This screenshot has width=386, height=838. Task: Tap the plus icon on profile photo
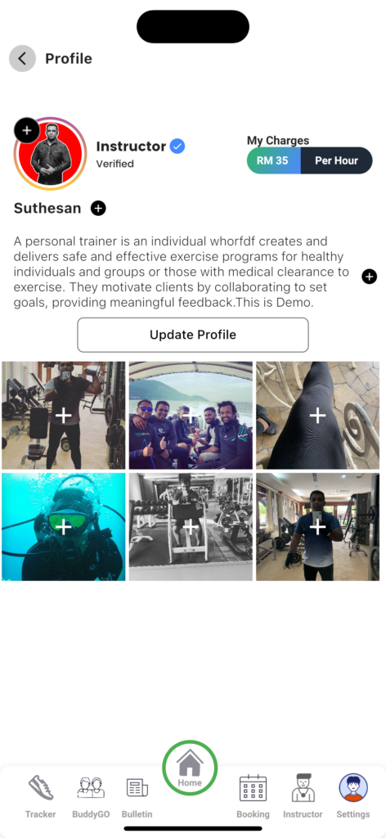click(27, 130)
